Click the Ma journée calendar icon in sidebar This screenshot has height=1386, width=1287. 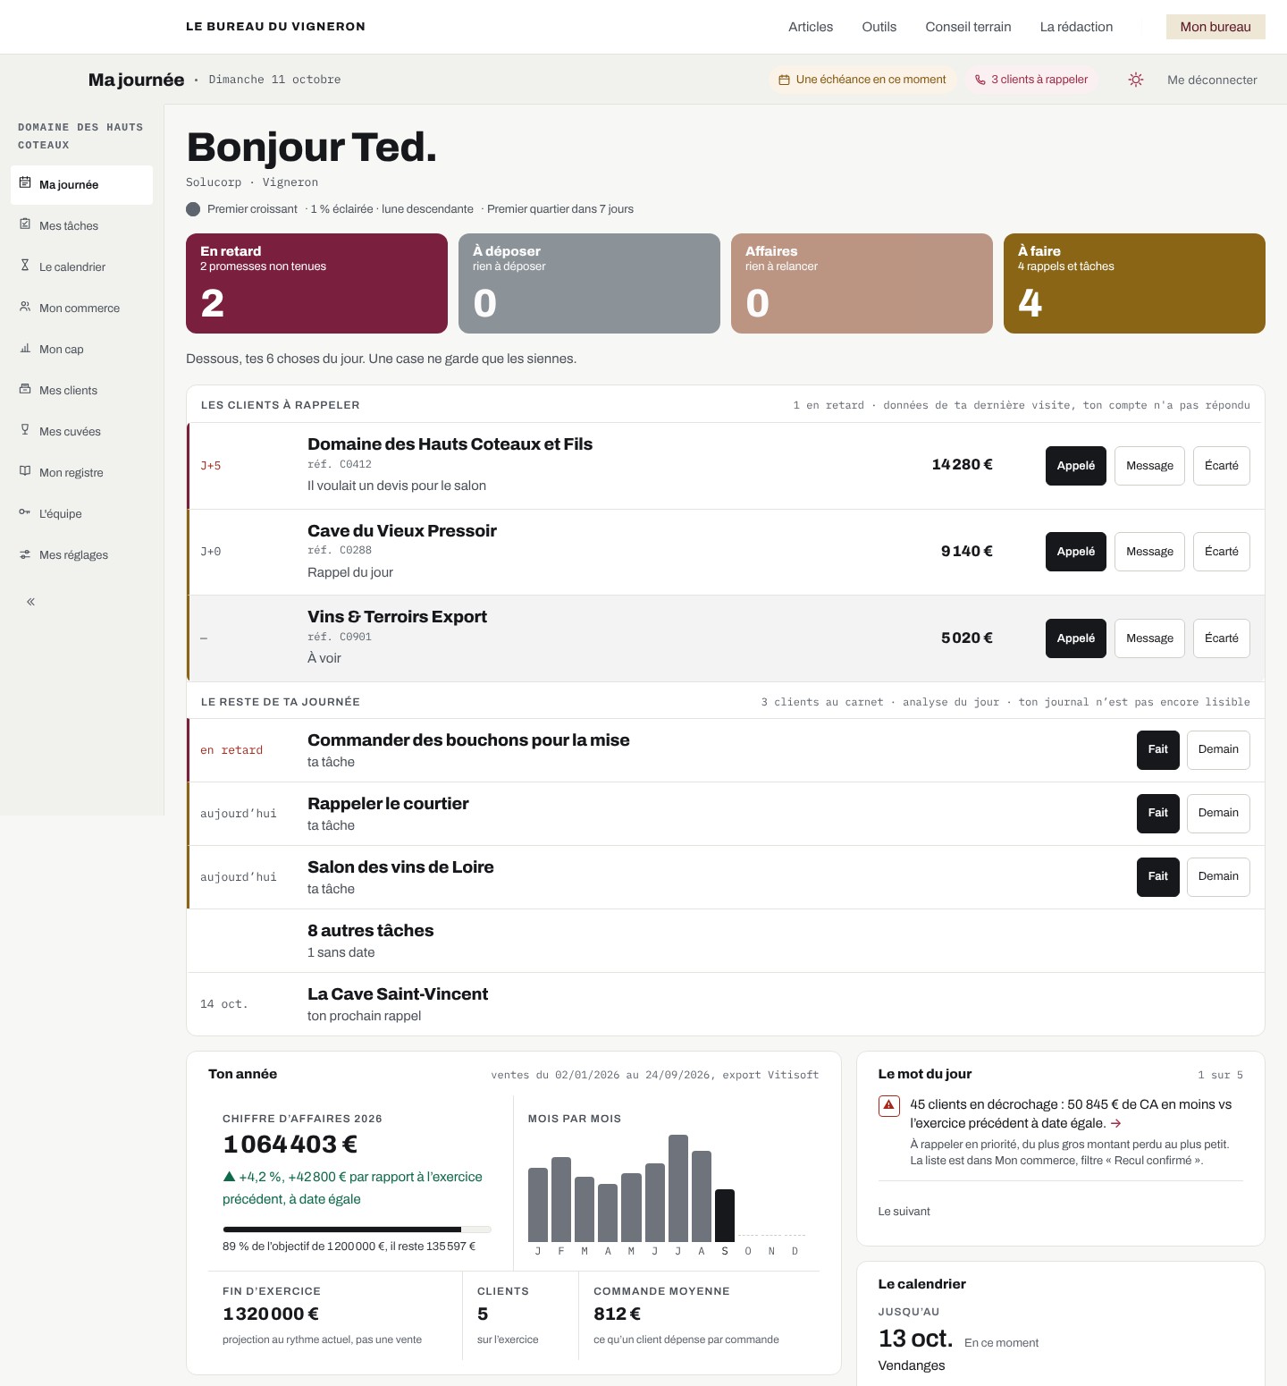[25, 182]
